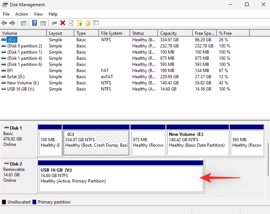Click the folder with green arrow icon
The image size is (270, 214).
pyautogui.click(x=80, y=23)
